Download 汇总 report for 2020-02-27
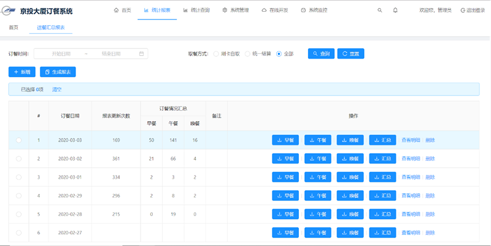The width and height of the screenshot is (491, 246). (382, 233)
